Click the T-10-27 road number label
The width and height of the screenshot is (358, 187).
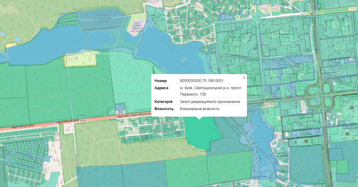pyautogui.click(x=321, y=96)
